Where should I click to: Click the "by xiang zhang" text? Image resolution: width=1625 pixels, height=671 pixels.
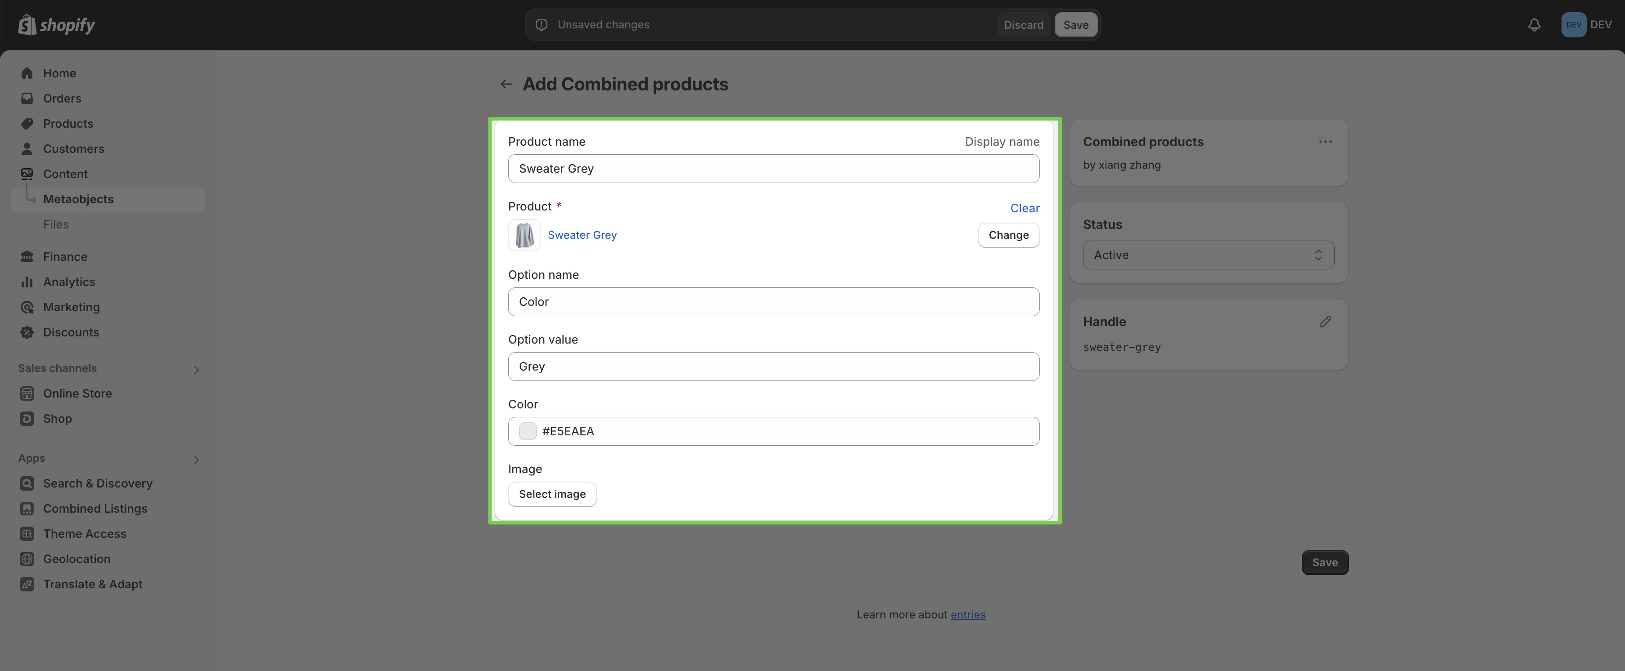(1122, 165)
